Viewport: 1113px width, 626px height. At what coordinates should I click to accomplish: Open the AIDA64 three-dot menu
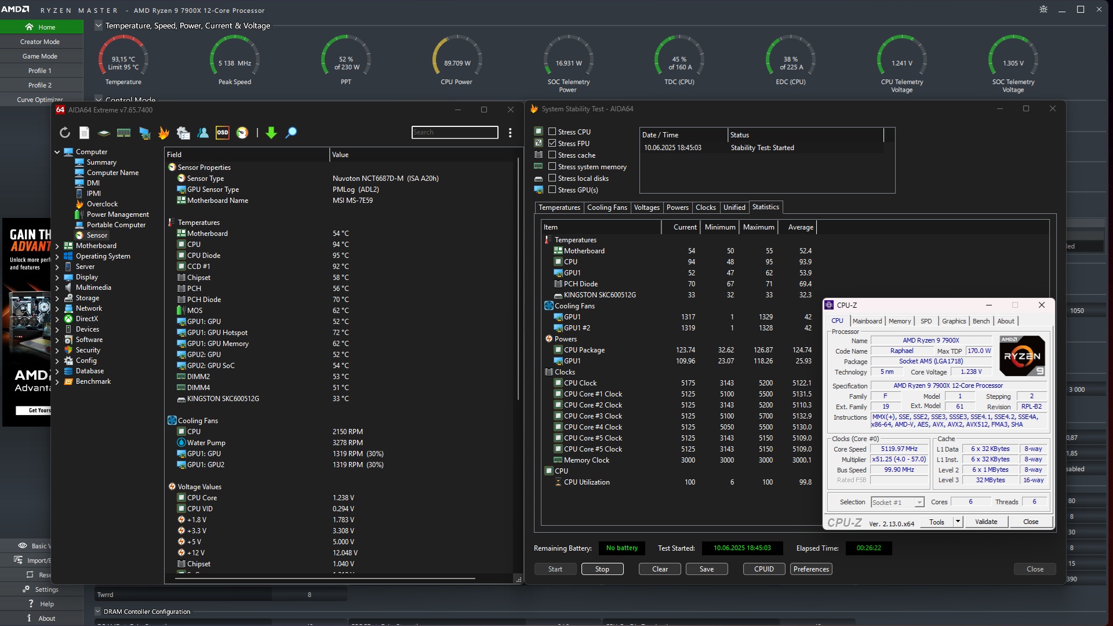click(510, 133)
